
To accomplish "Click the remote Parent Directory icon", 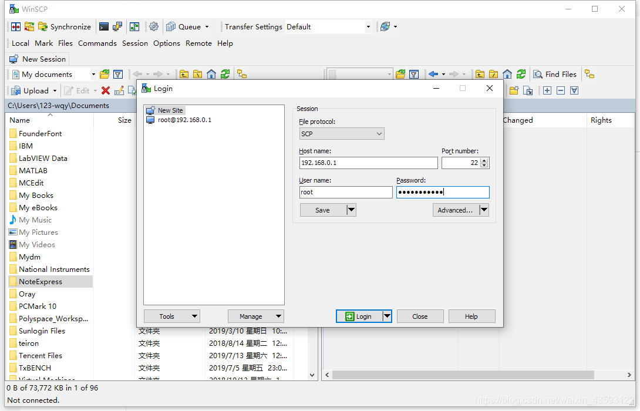I will coord(480,75).
